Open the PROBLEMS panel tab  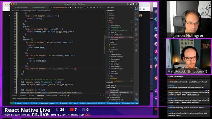pos(63,96)
